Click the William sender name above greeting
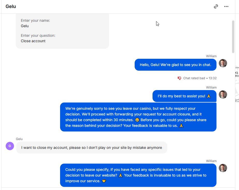Viewport: 239px width, 190px height. click(x=211, y=56)
